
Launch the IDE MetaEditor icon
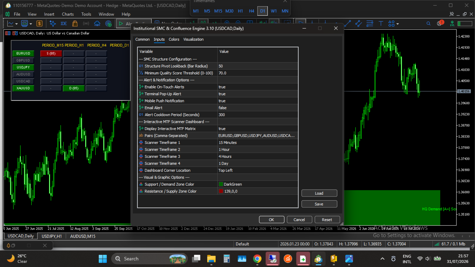64,24
